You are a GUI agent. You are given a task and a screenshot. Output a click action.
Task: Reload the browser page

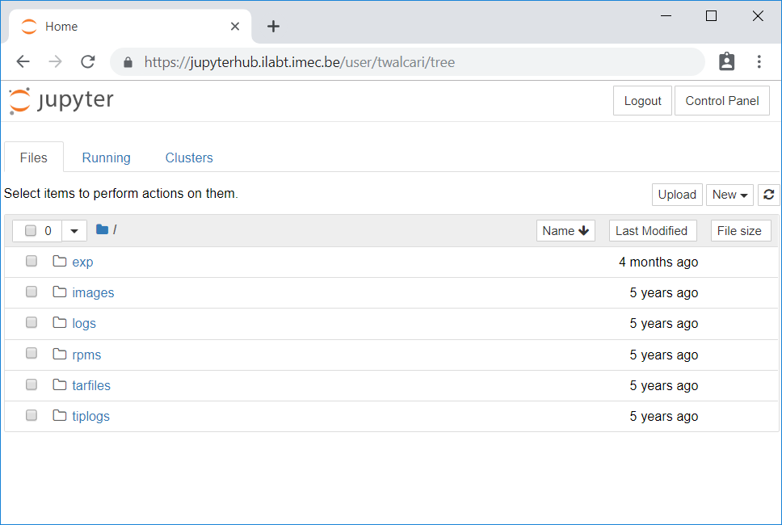88,62
